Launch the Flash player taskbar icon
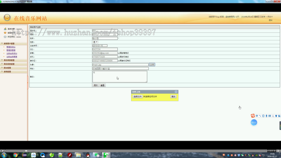 [70, 155]
